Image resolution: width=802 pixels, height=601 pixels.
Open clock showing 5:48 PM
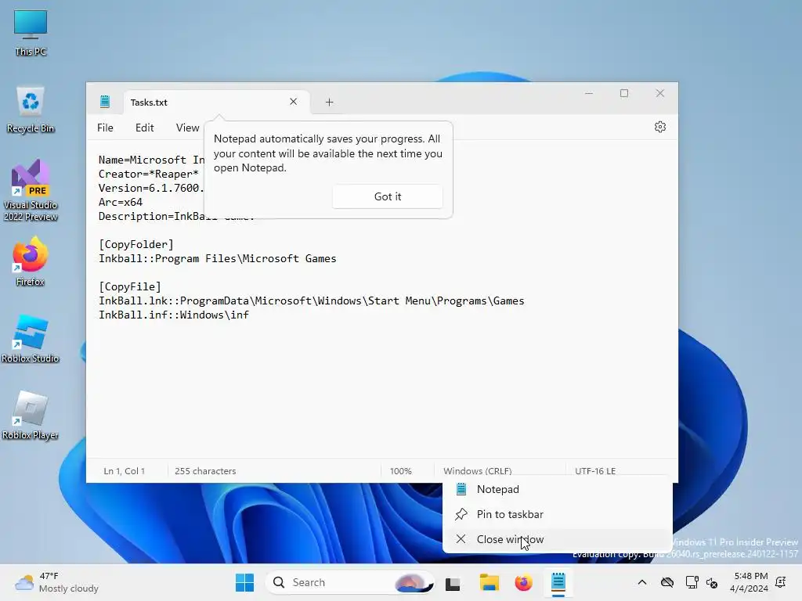(750, 582)
